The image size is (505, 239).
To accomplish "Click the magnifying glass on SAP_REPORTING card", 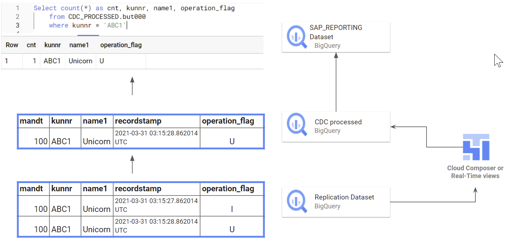I will 296,37.
